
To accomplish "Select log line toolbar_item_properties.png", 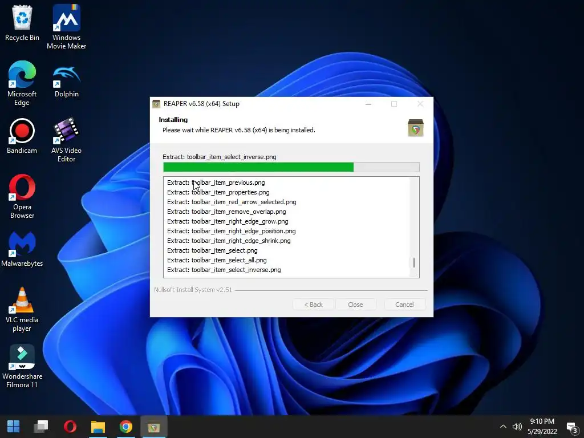I will pyautogui.click(x=218, y=192).
